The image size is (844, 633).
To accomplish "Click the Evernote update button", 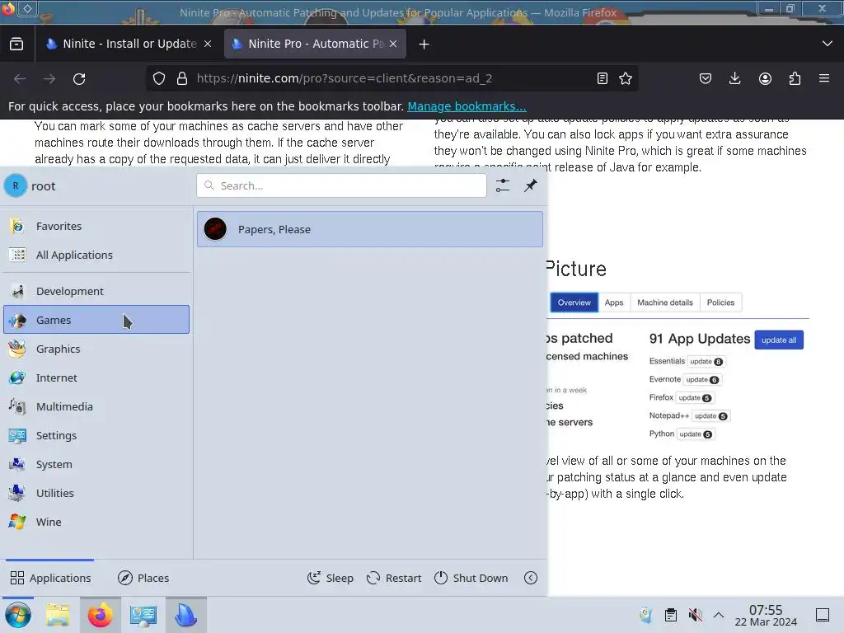I will pos(702,379).
